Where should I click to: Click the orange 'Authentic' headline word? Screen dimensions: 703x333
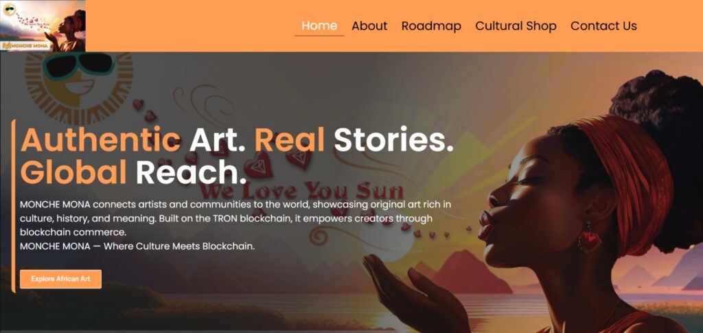101,139
